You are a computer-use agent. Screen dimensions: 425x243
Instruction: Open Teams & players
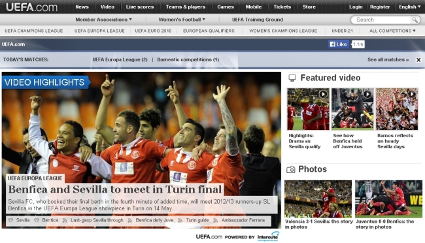pos(186,7)
